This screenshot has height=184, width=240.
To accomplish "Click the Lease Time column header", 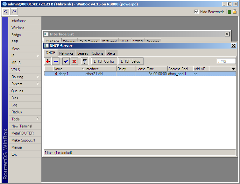I will click(x=152, y=69).
